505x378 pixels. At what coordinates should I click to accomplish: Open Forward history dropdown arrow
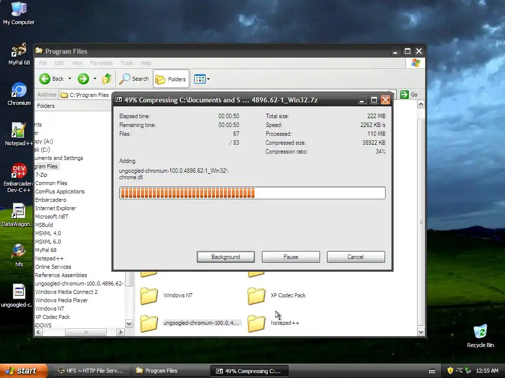(95, 79)
